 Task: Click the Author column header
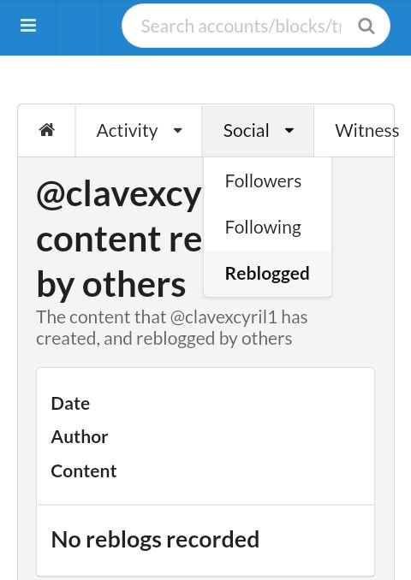point(80,437)
